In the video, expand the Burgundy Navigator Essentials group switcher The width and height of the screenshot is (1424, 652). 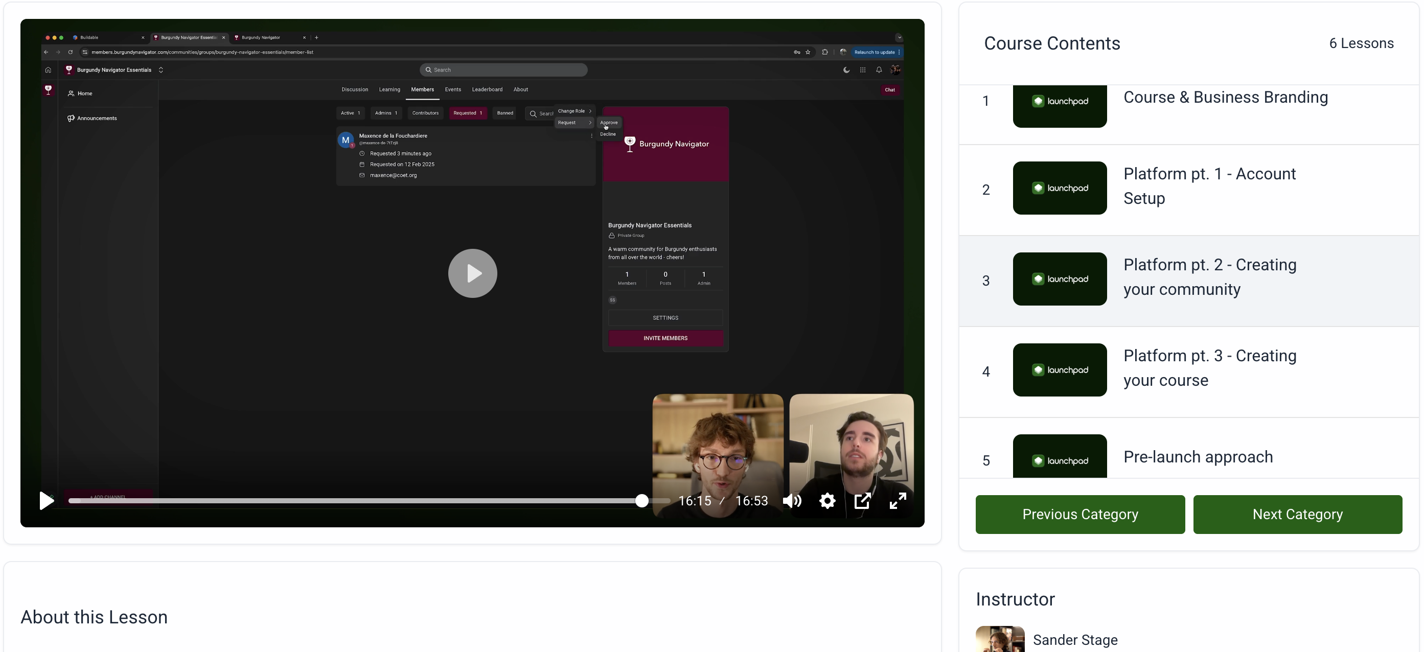tap(161, 70)
